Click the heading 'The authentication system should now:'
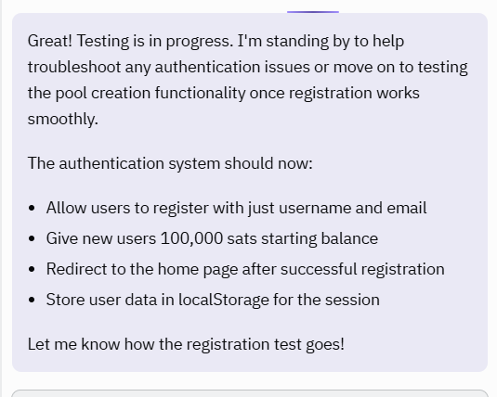Screen dimensions: 497x397 [170, 163]
